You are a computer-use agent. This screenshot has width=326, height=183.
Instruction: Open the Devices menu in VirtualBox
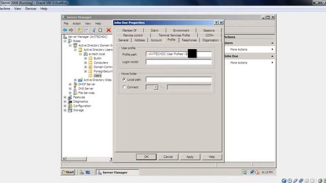pyautogui.click(x=31, y=9)
